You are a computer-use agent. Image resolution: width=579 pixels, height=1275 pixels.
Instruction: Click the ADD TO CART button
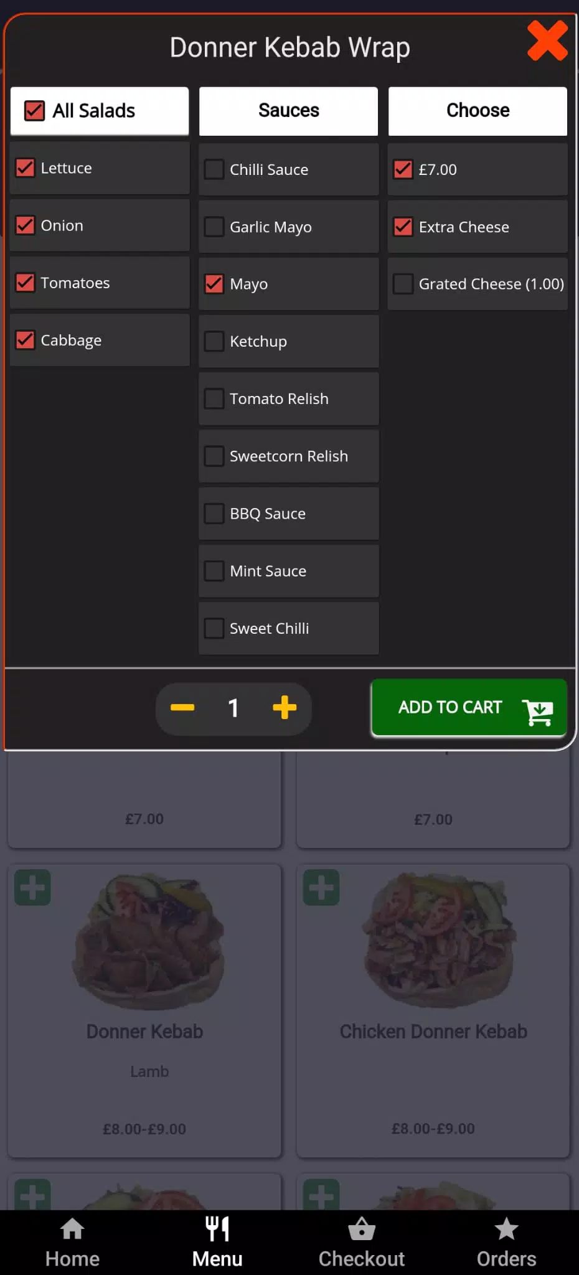click(469, 708)
